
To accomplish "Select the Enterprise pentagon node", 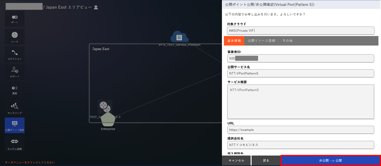I will (x=108, y=119).
